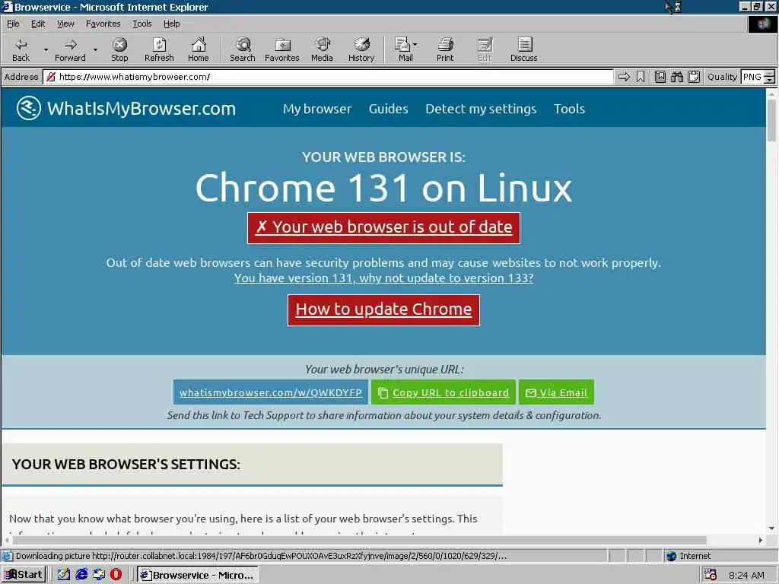
Task: Click Copy URL to clipboard button
Action: coord(444,392)
